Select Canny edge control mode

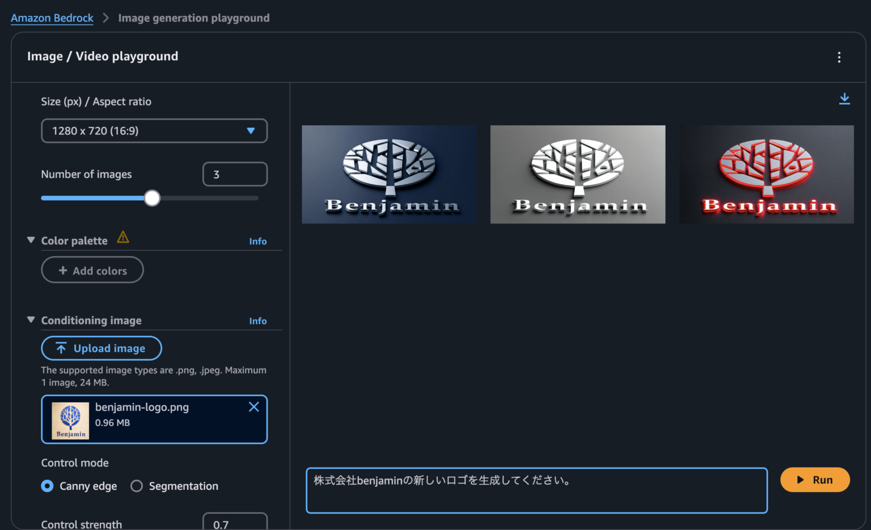click(47, 486)
